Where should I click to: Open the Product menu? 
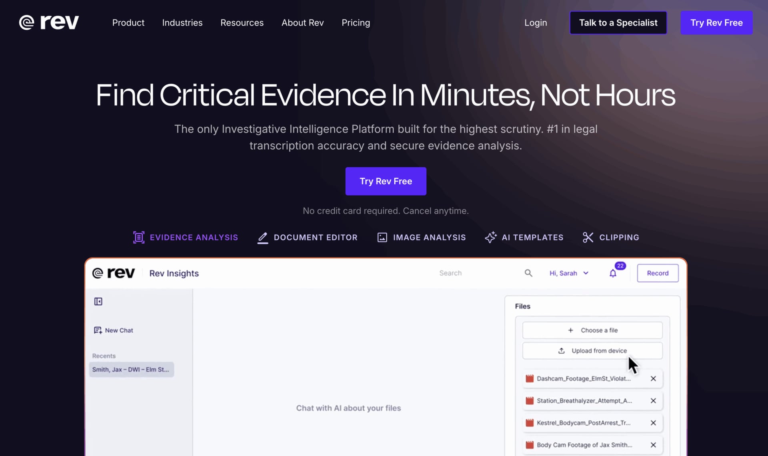point(128,23)
